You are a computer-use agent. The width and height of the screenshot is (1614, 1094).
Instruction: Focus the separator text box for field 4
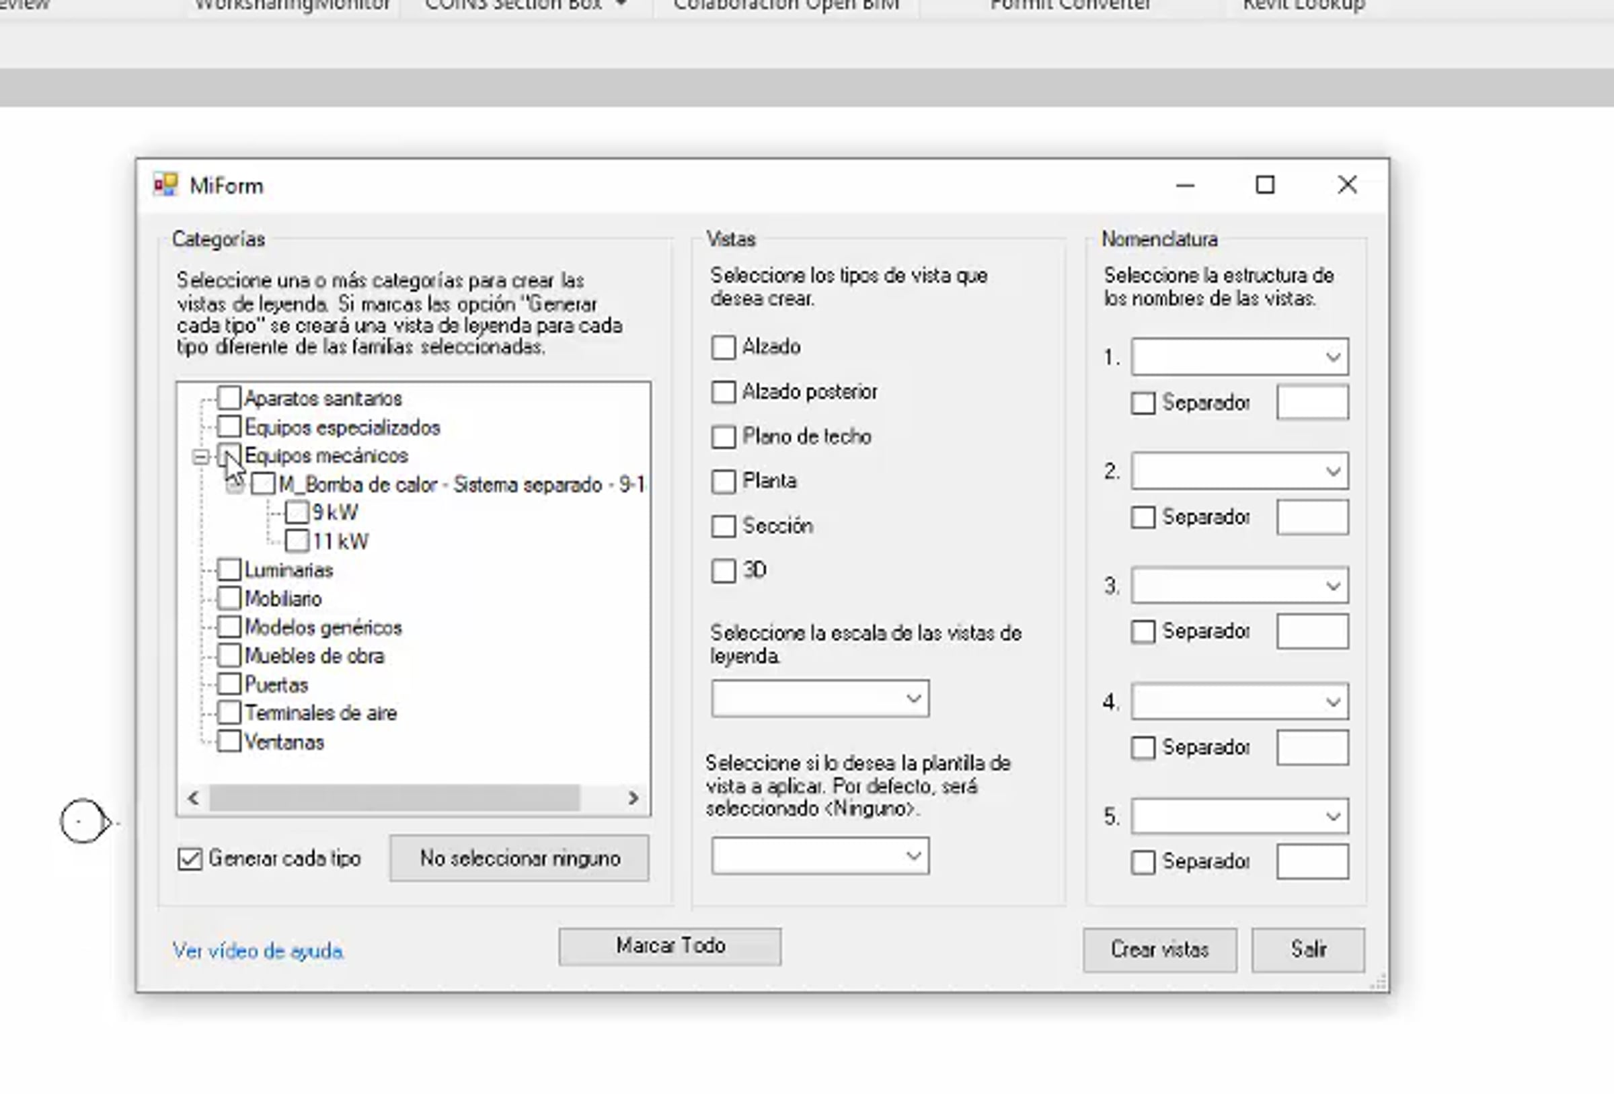pyautogui.click(x=1313, y=748)
